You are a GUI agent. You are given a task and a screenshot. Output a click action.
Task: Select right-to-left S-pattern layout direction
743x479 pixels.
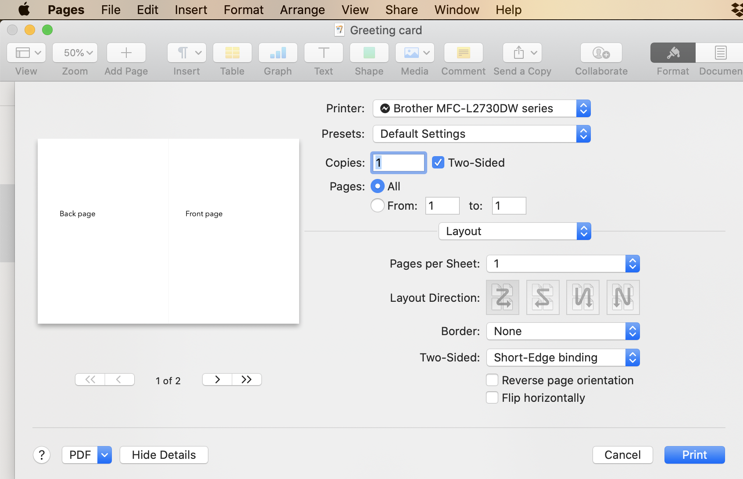click(x=543, y=297)
